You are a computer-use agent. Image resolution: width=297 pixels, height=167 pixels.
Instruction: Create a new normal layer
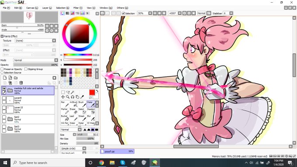5,78
